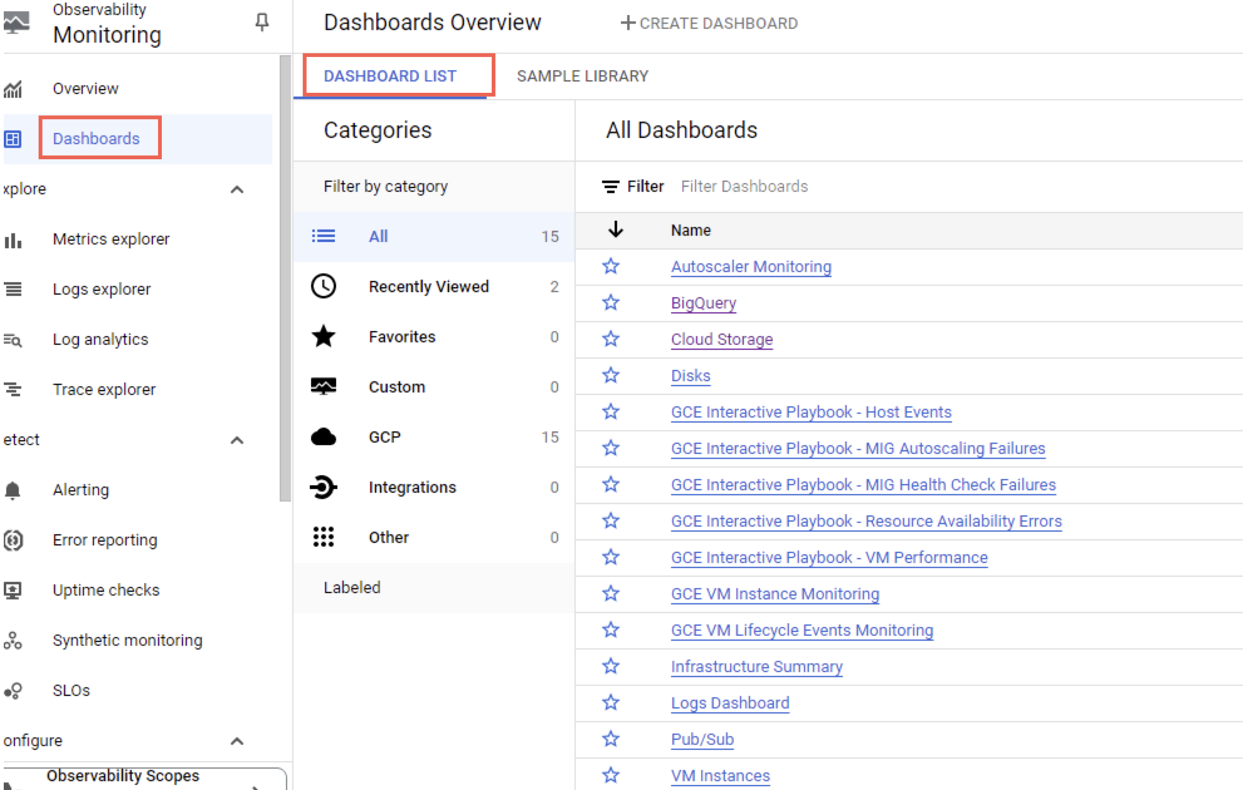Open the GCE VM Instance Monitoring link
Viewport: 1243px width, 790px height.
coord(775,594)
